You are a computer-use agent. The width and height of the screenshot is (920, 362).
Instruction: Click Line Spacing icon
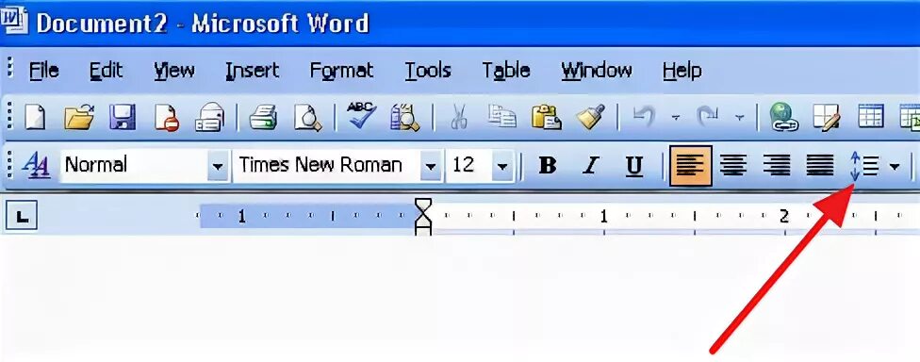(x=864, y=166)
